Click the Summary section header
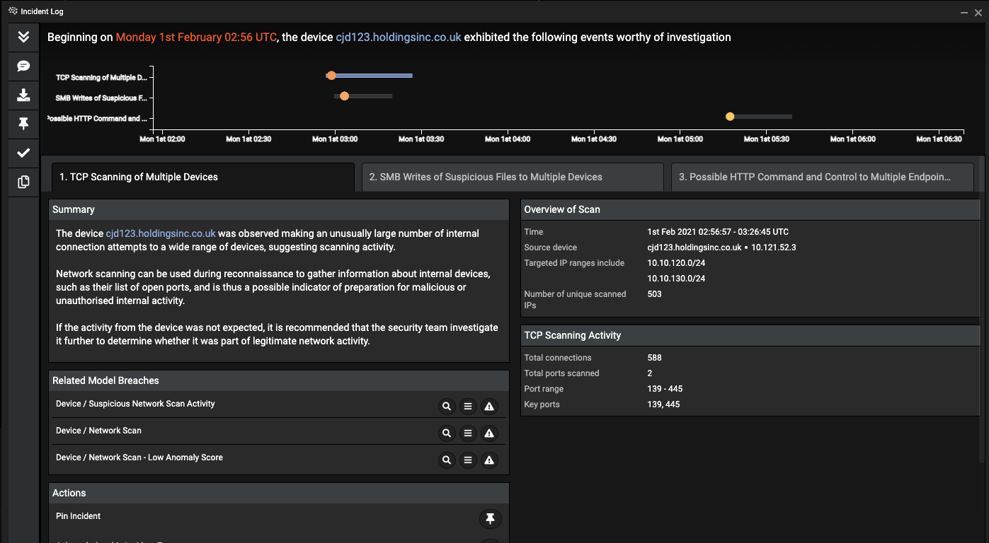This screenshot has width=989, height=543. pyautogui.click(x=279, y=209)
